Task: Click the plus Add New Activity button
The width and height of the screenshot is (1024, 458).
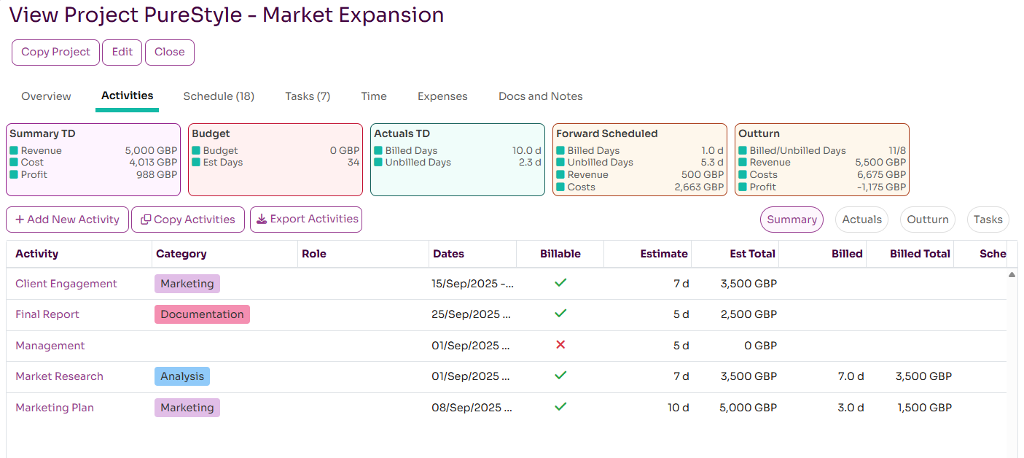Action: pyautogui.click(x=67, y=220)
